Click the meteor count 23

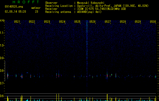click(x=37, y=12)
